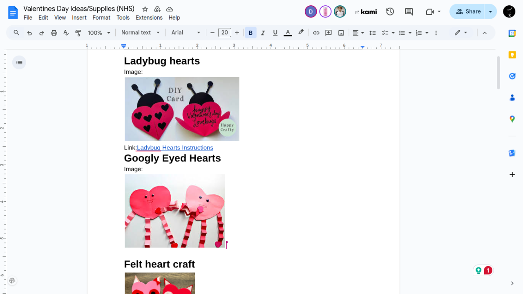
Task: Activate the paint format tool
Action: pyautogui.click(x=78, y=33)
